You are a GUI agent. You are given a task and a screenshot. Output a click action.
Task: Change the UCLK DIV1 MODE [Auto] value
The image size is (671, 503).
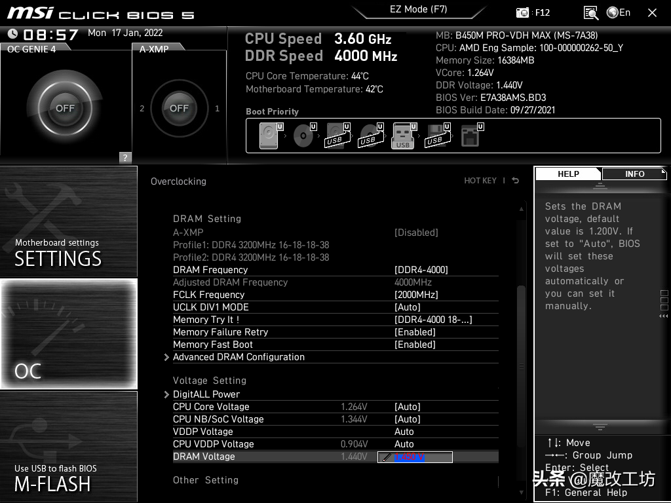click(408, 307)
